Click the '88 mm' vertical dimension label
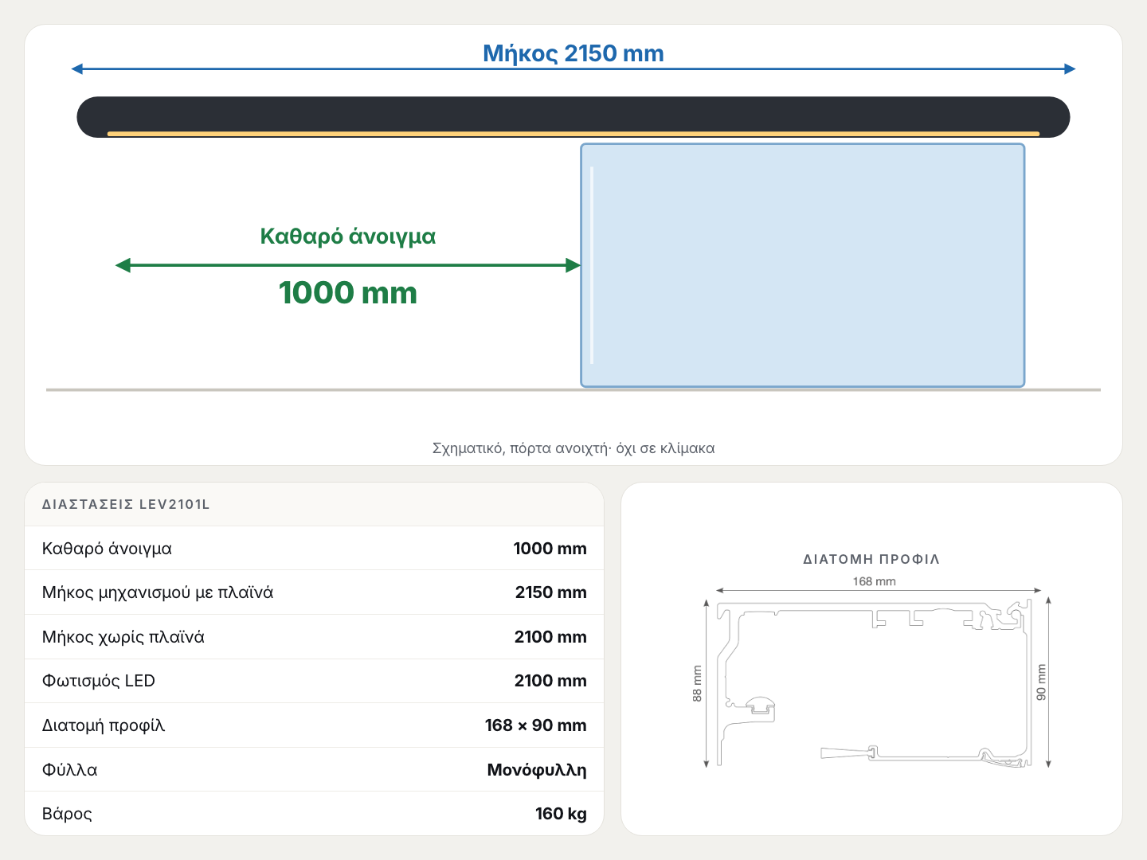 tap(697, 683)
